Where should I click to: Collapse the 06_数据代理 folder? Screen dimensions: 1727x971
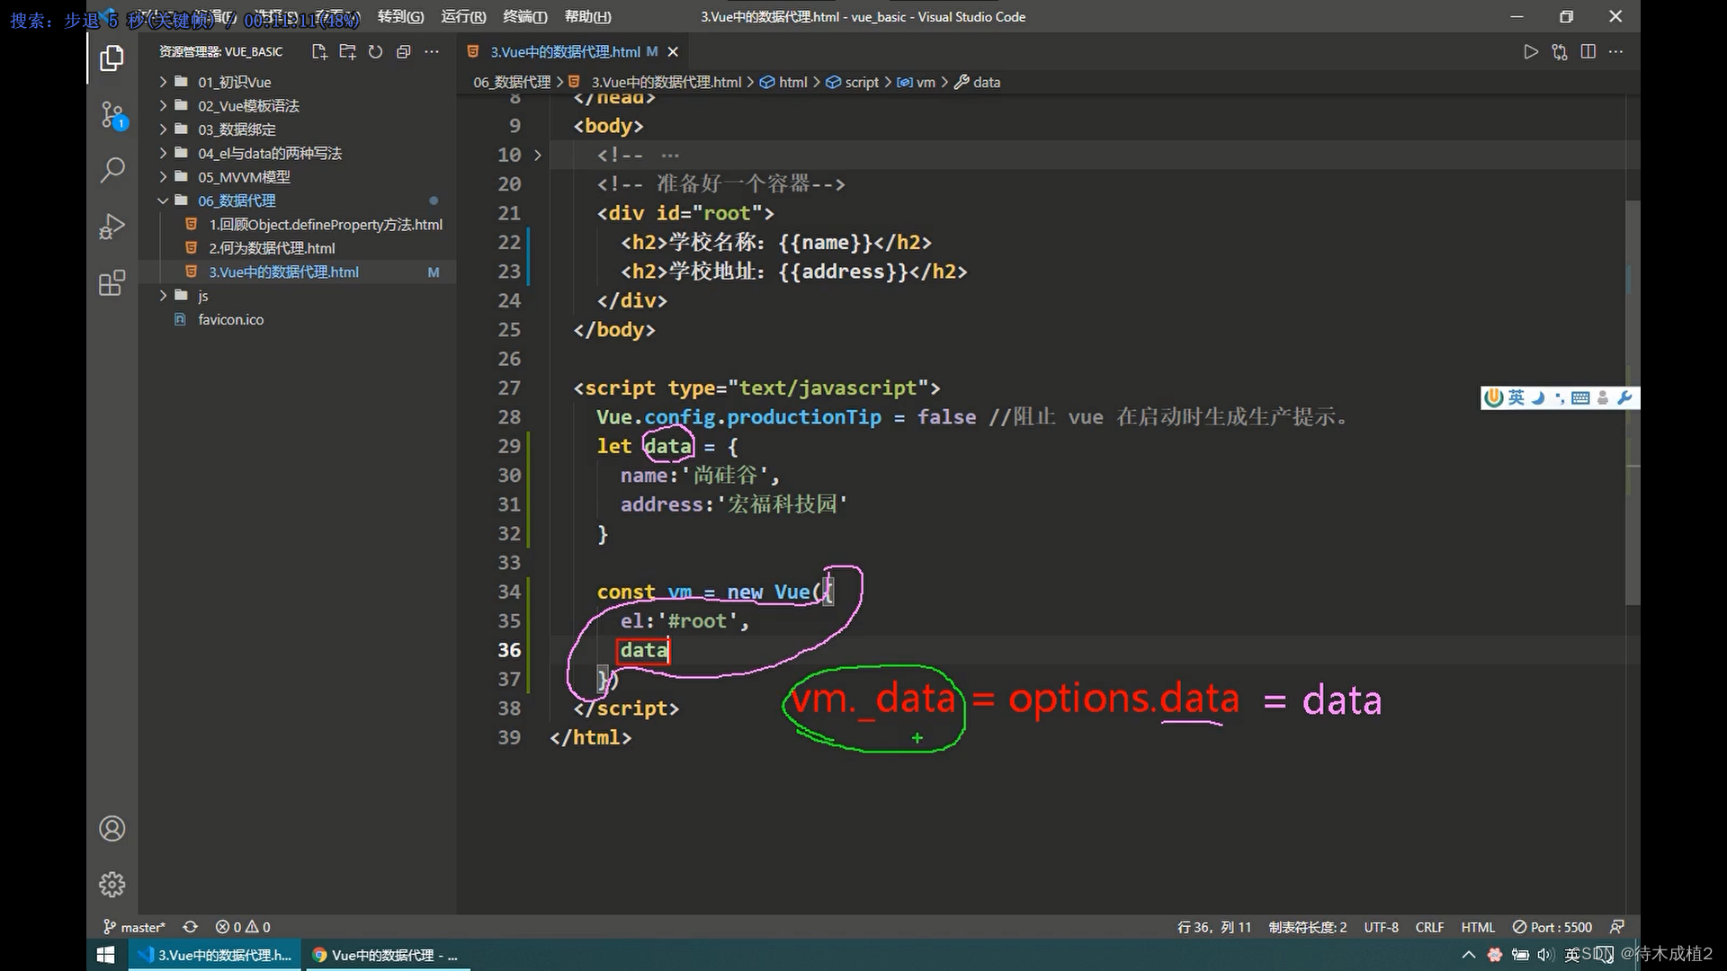pyautogui.click(x=297, y=200)
